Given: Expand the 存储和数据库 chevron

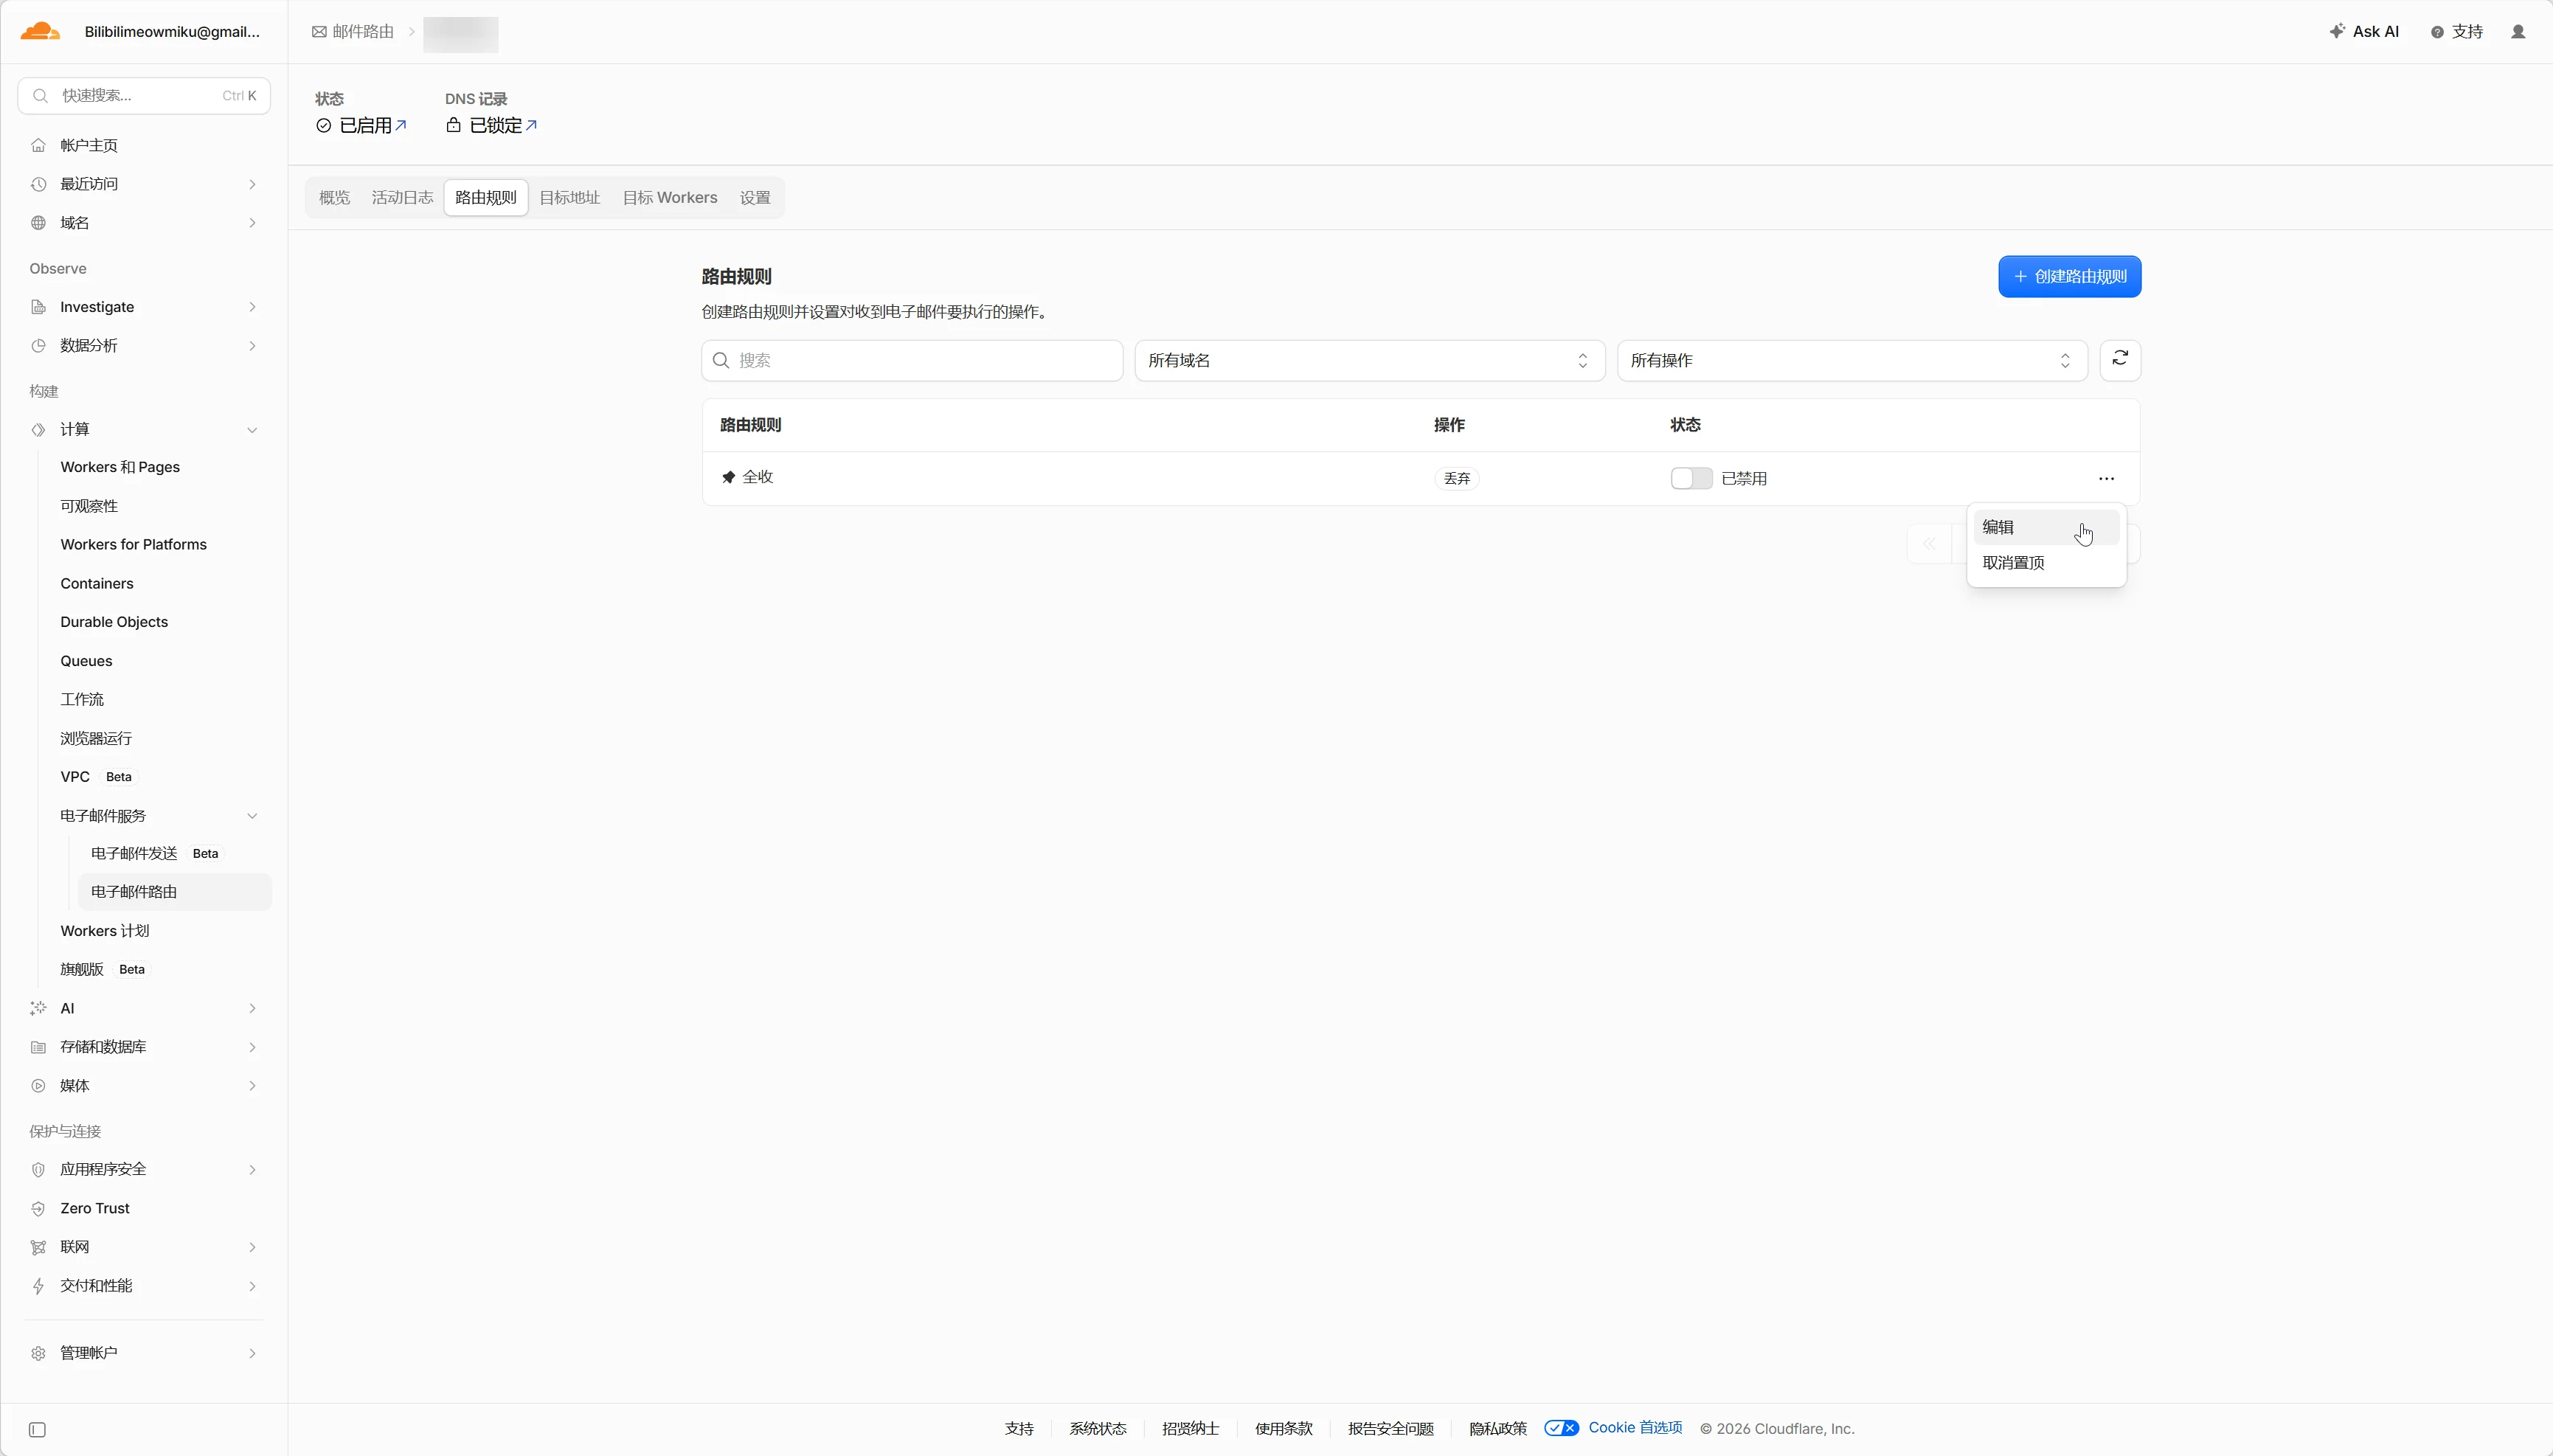Looking at the screenshot, I should (252, 1047).
